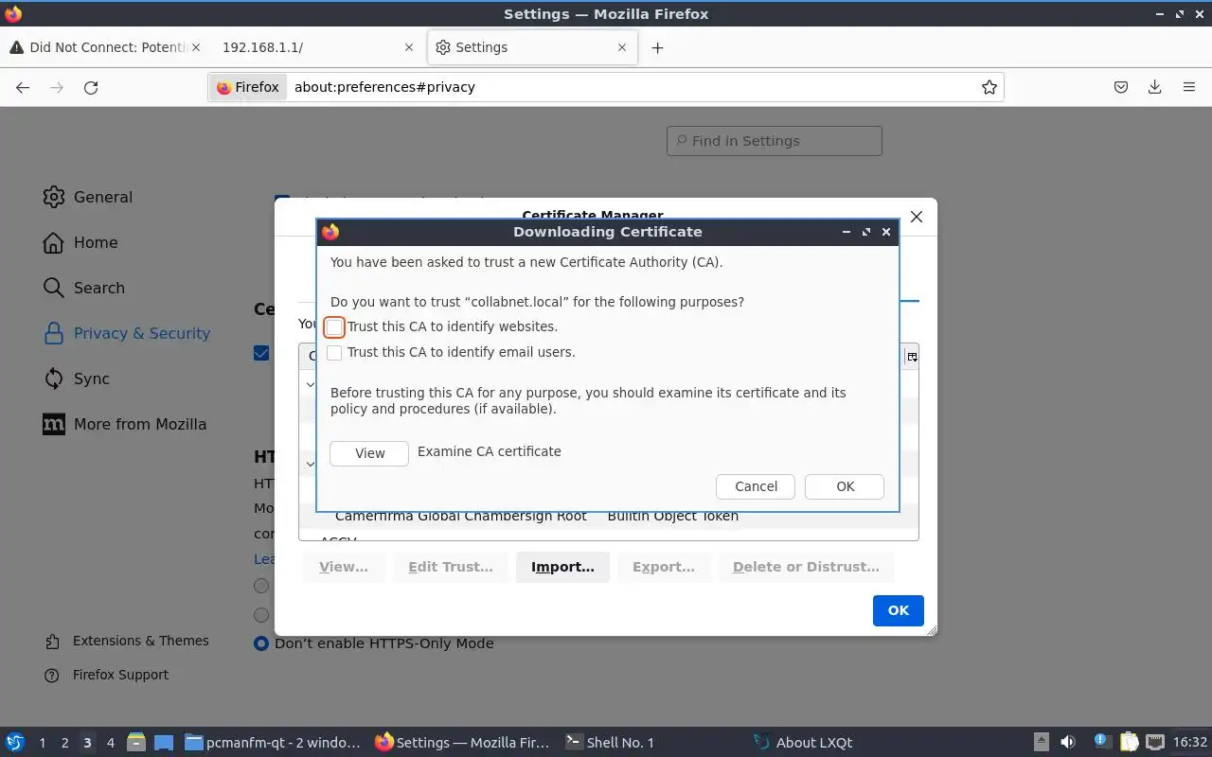
Task: Maximize the Downloading Certificate dialog
Action: (x=866, y=232)
